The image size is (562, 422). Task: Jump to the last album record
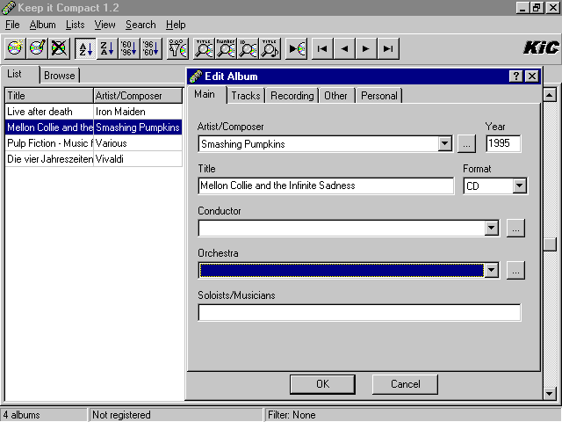click(387, 48)
